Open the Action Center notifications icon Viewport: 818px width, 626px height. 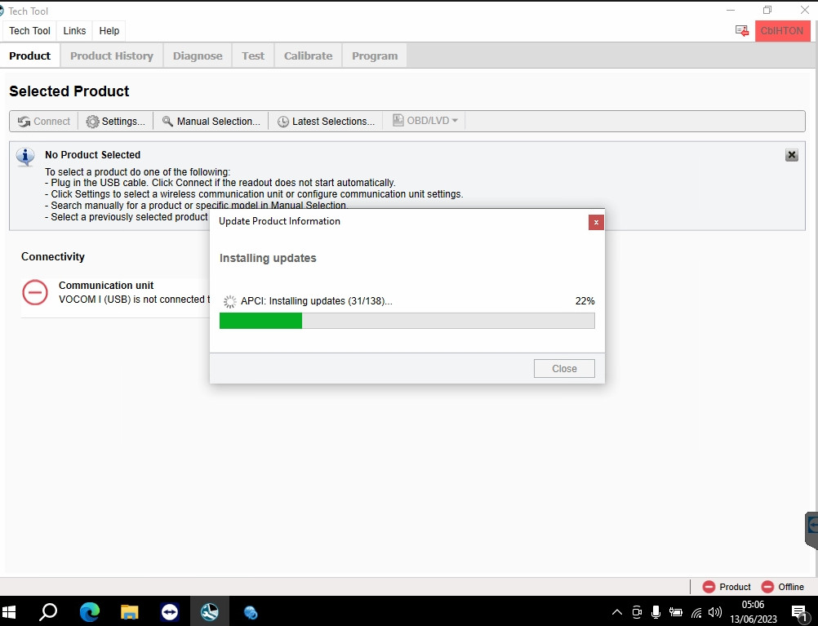coord(800,612)
